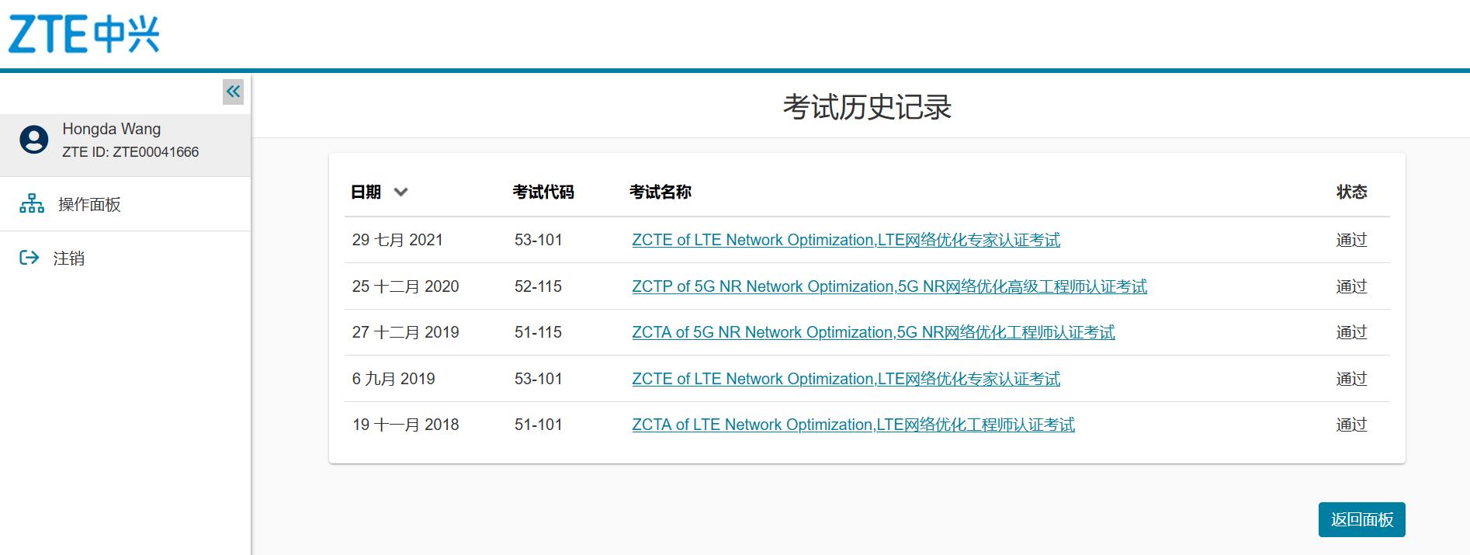The width and height of the screenshot is (1470, 555).
Task: Click the date 29 七月 2021
Action: [397, 240]
